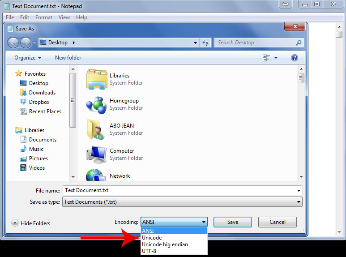Open the Format menu in Notepad
Screen dimensions: 346x257
44,17
